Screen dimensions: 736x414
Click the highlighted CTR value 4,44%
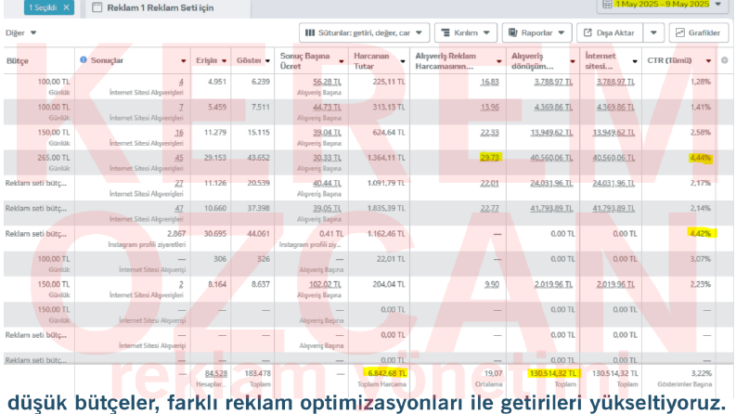701,158
